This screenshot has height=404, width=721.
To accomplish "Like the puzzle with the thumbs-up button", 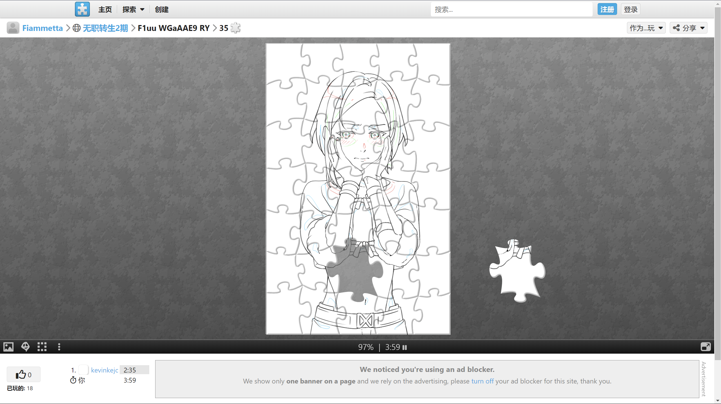I will tap(23, 374).
